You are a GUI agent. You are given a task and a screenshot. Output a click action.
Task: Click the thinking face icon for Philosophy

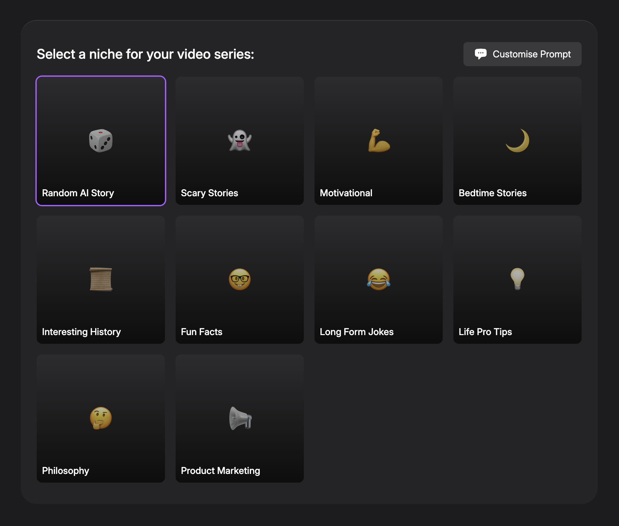101,418
